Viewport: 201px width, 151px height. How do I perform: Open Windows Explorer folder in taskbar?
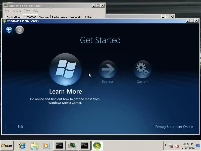coord(34,146)
